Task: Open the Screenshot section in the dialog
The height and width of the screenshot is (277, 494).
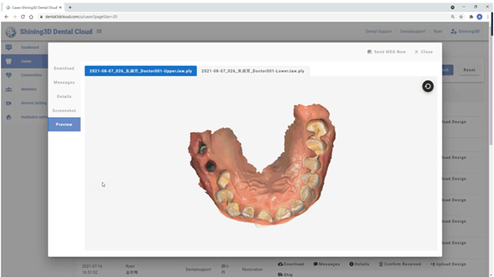Action: tap(64, 110)
